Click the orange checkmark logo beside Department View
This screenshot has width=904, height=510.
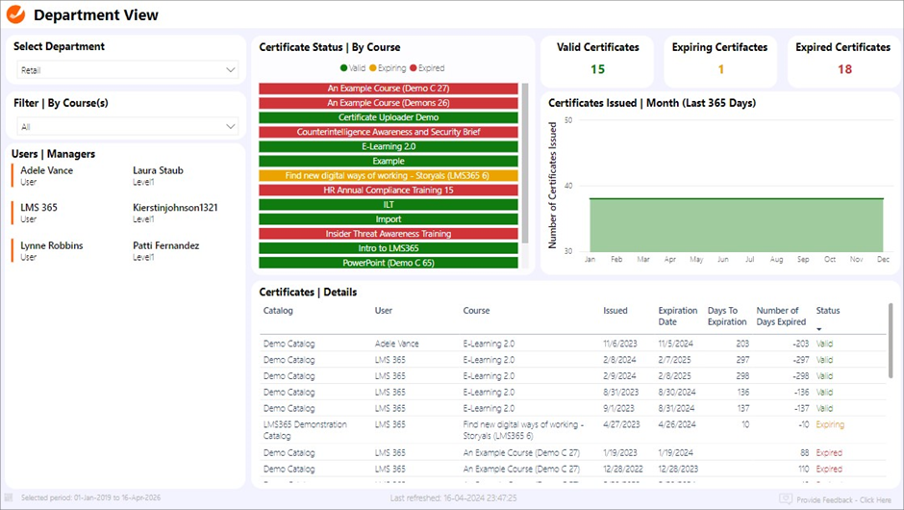16,14
